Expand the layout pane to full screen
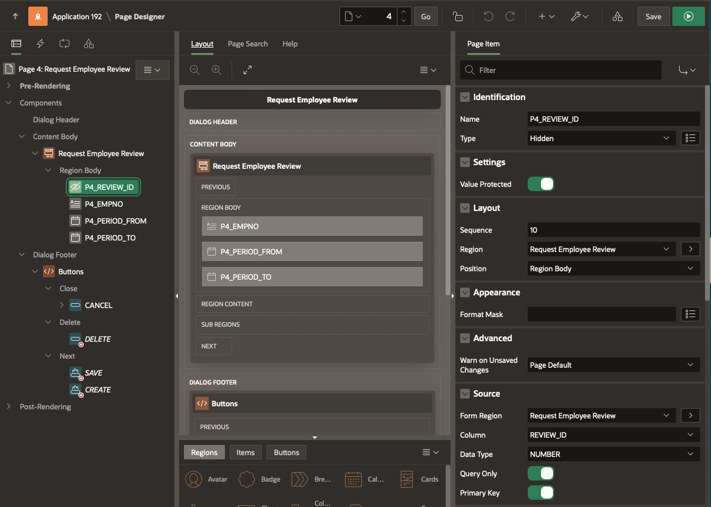Screen dimensions: 711x507 click(247, 70)
